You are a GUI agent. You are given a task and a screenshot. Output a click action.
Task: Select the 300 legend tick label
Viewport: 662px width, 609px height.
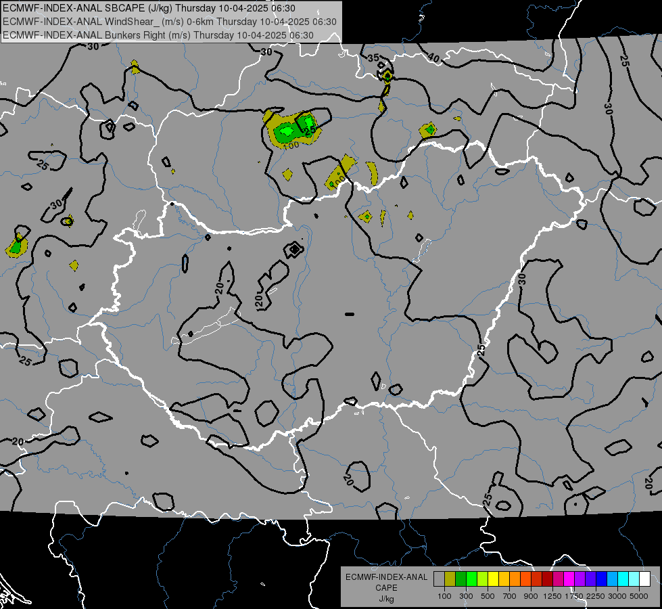click(466, 596)
